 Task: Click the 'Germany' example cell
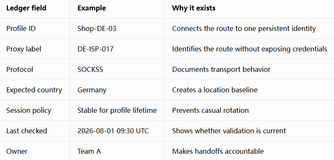coord(92,90)
